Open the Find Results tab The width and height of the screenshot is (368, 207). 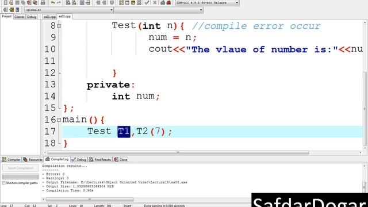point(100,160)
